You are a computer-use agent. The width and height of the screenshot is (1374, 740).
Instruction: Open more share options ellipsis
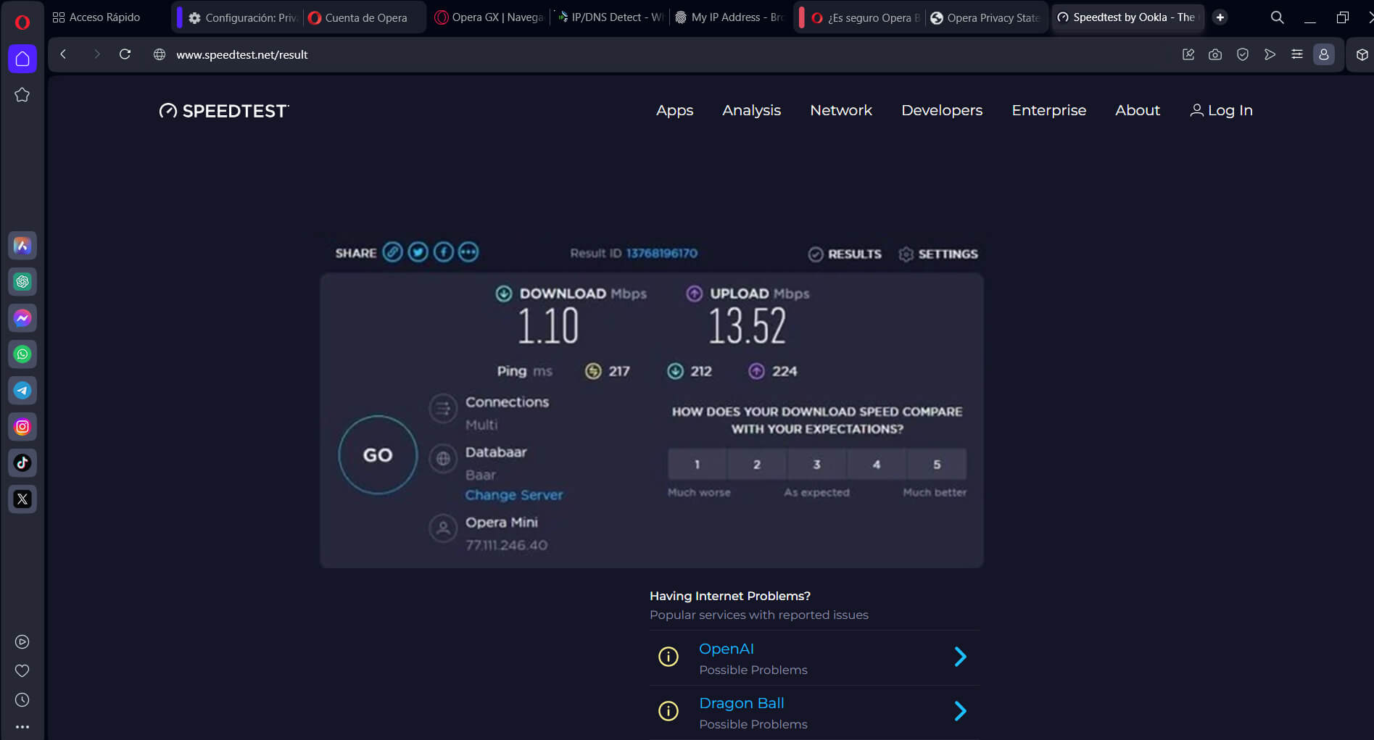coord(468,252)
